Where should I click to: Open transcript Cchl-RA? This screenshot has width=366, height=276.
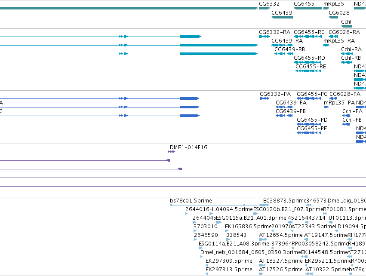tap(351, 49)
